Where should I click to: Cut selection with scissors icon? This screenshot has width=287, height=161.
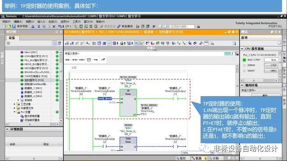(x=39, y=27)
